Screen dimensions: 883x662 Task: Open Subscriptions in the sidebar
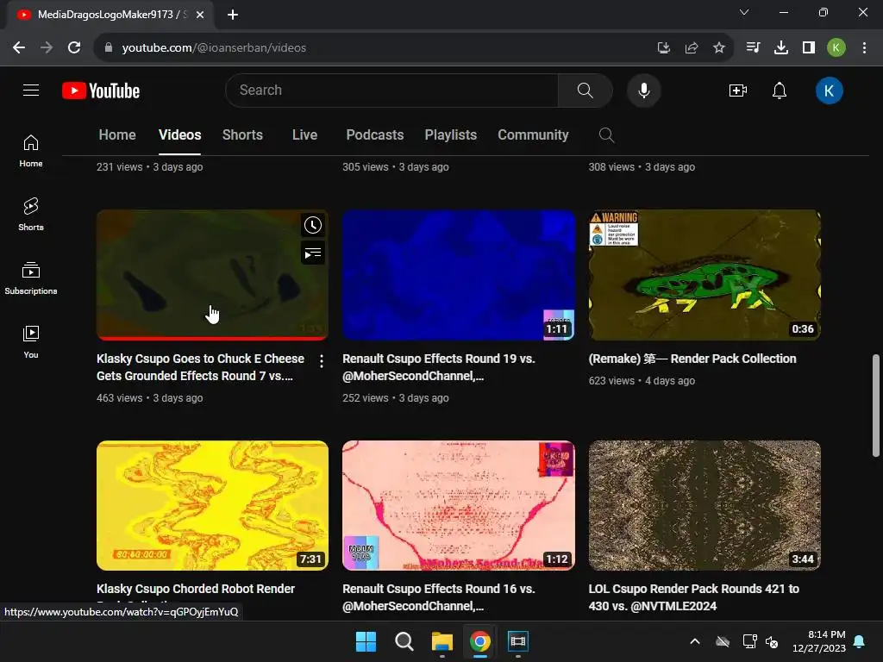tap(31, 278)
